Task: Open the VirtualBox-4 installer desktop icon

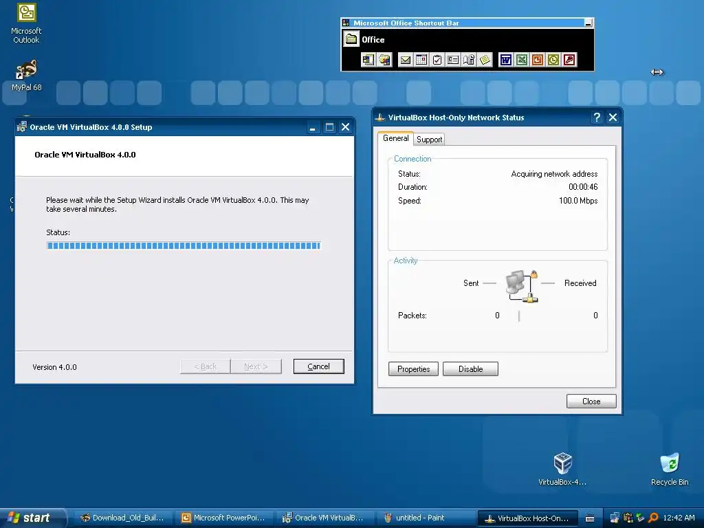Action: click(562, 469)
